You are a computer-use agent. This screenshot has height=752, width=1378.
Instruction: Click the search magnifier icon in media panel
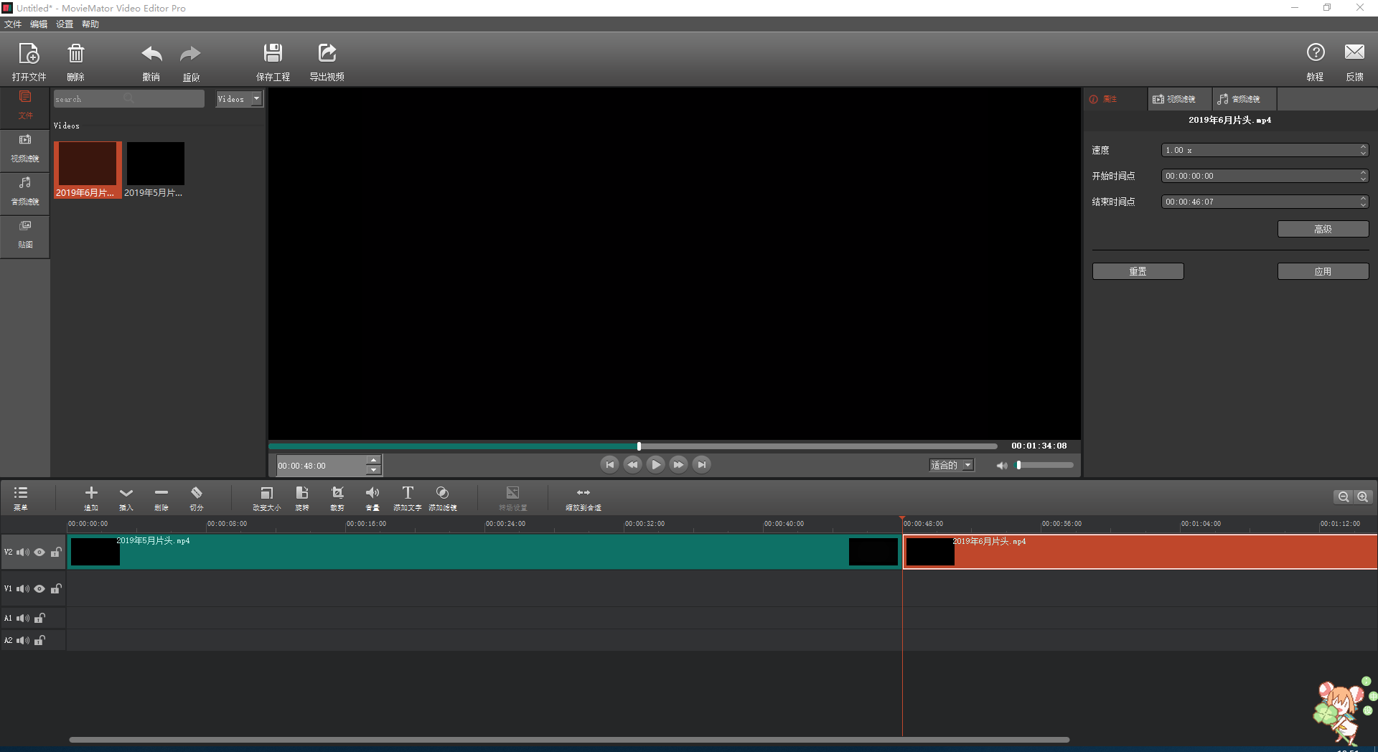(x=128, y=98)
